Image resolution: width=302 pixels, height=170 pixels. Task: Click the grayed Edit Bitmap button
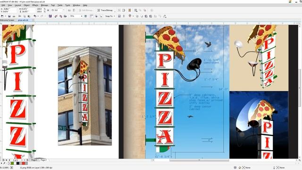point(86,10)
